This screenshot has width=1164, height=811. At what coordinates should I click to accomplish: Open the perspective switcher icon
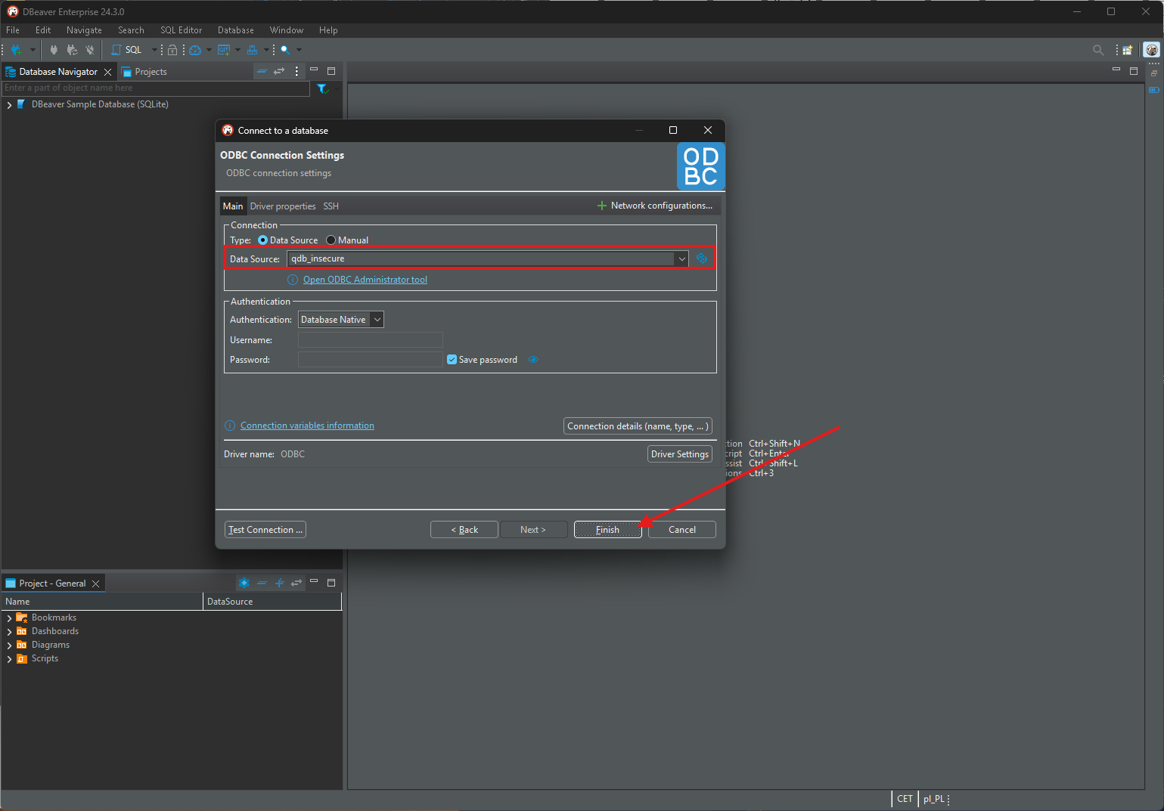(x=1128, y=50)
